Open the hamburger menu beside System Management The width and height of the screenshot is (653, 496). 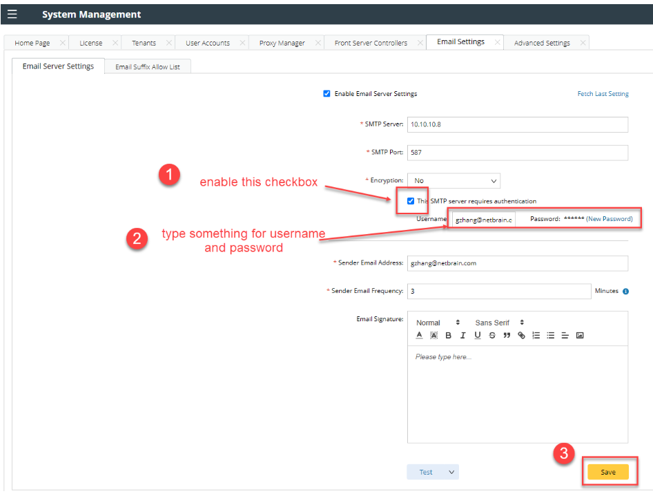[x=12, y=14]
